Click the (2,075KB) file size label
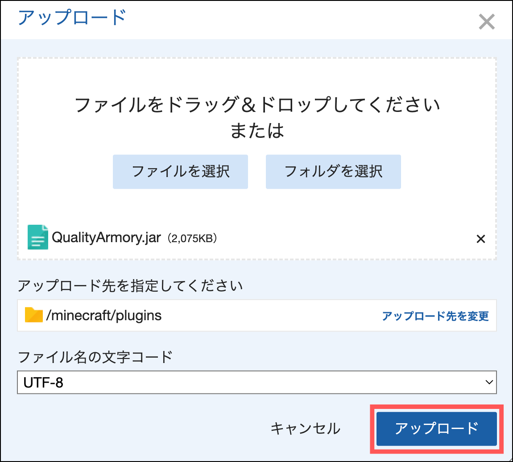513x462 pixels. 192,238
